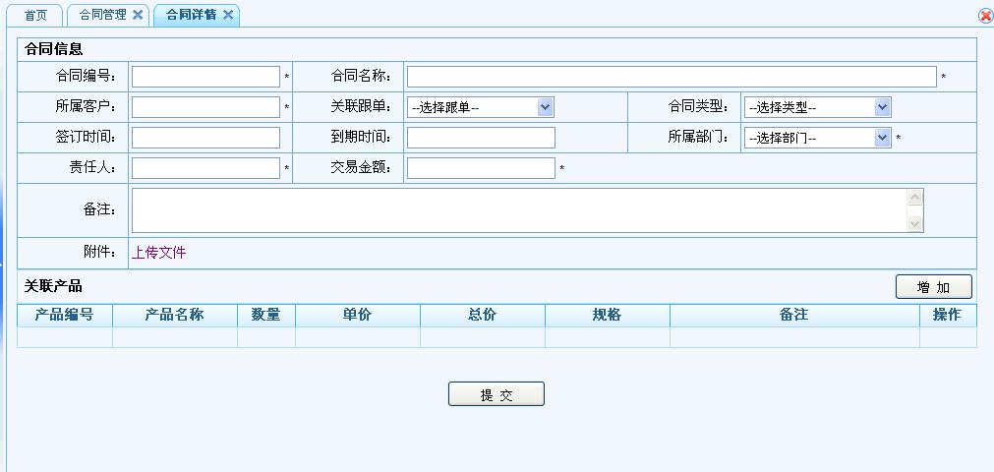994x472 pixels.
Task: Focus the 合同编号 input field
Action: (x=205, y=77)
